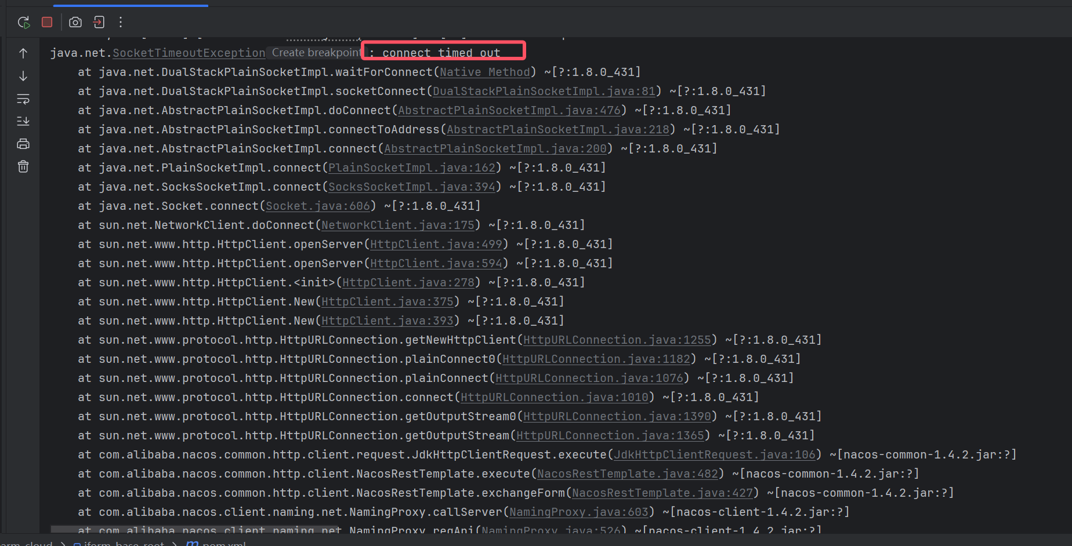
Task: Open the three-dot more options menu
Action: tap(121, 22)
